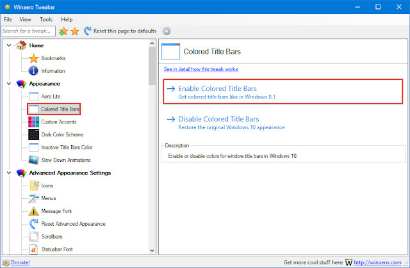
Task: Click the Reset Advanced Appearance arrow icon
Action: pos(33,224)
